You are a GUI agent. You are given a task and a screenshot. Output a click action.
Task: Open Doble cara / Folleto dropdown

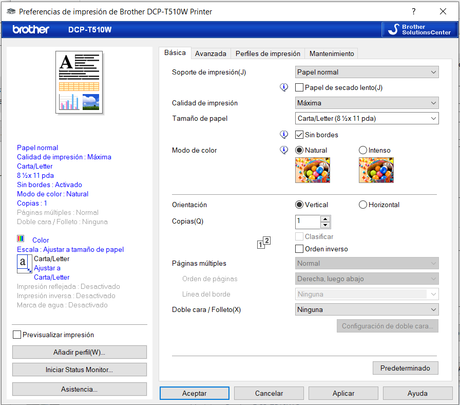click(x=367, y=309)
